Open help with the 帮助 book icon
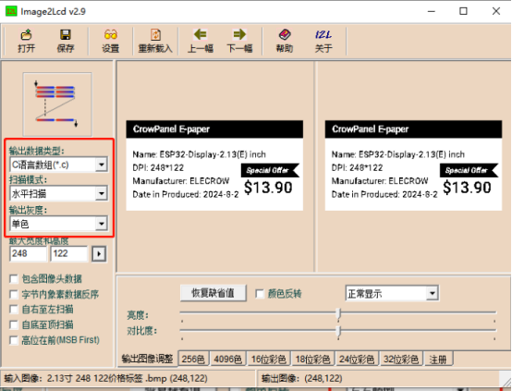Image resolution: width=512 pixels, height=391 pixels. [285, 41]
